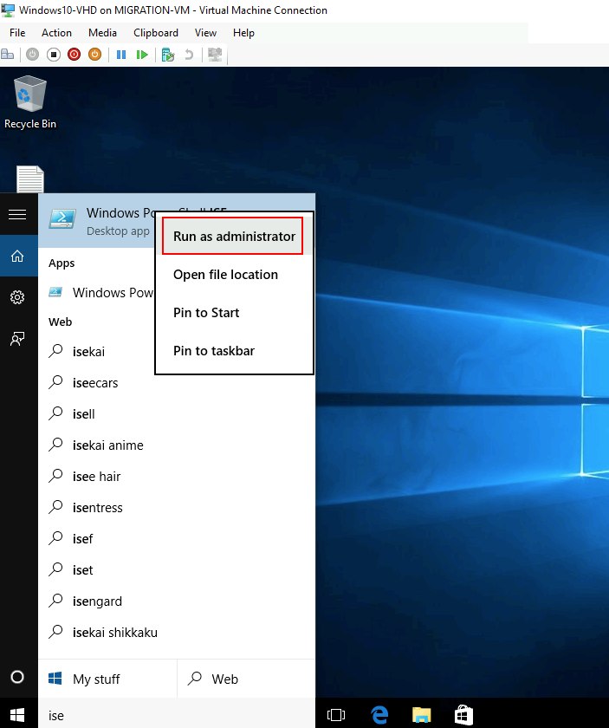This screenshot has height=728, width=609.
Task: Select the iseecars web suggestion
Action: [177, 383]
